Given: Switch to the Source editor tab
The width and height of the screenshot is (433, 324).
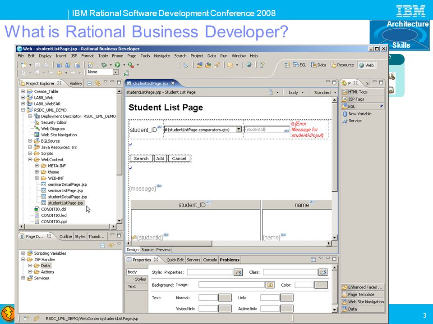Looking at the screenshot, I should click(147, 250).
